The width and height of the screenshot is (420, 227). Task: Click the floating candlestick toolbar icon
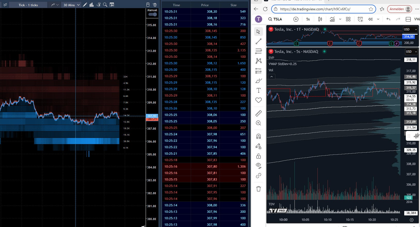point(416,136)
